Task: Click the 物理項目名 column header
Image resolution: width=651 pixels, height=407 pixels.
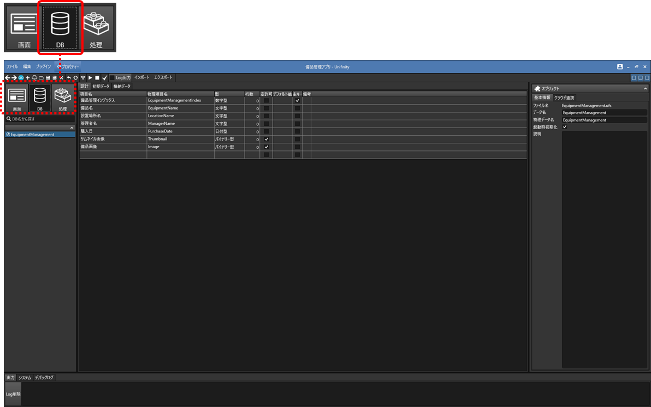Action: (180, 94)
